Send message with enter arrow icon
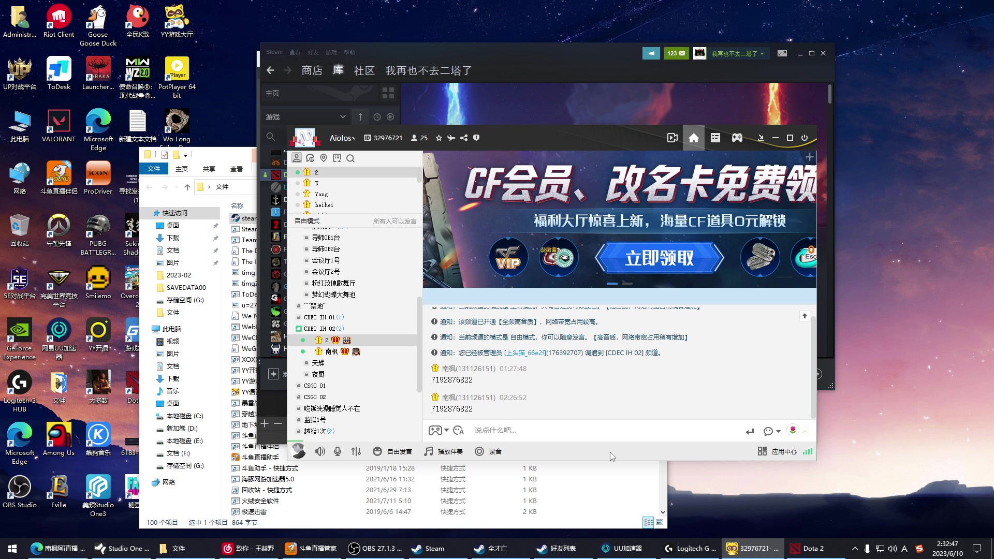 tap(750, 431)
